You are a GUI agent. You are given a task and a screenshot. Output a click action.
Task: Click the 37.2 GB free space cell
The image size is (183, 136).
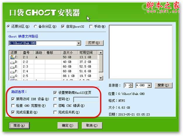[85, 62]
